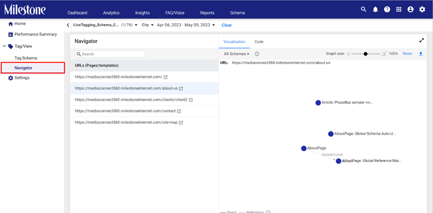Open about-us URL external link icon

tap(181, 89)
